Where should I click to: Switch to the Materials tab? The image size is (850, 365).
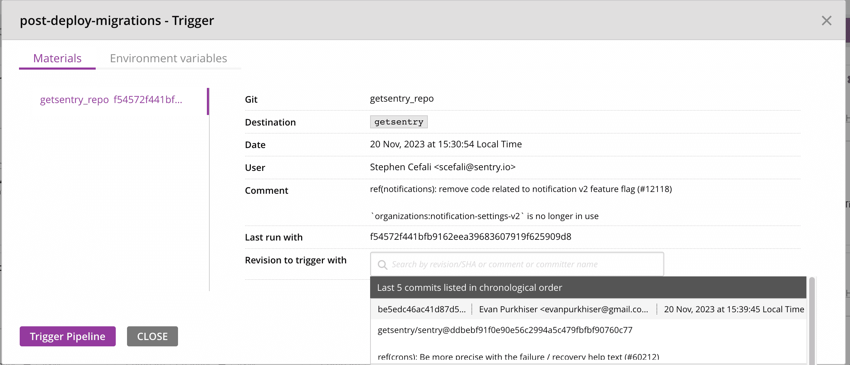click(57, 58)
